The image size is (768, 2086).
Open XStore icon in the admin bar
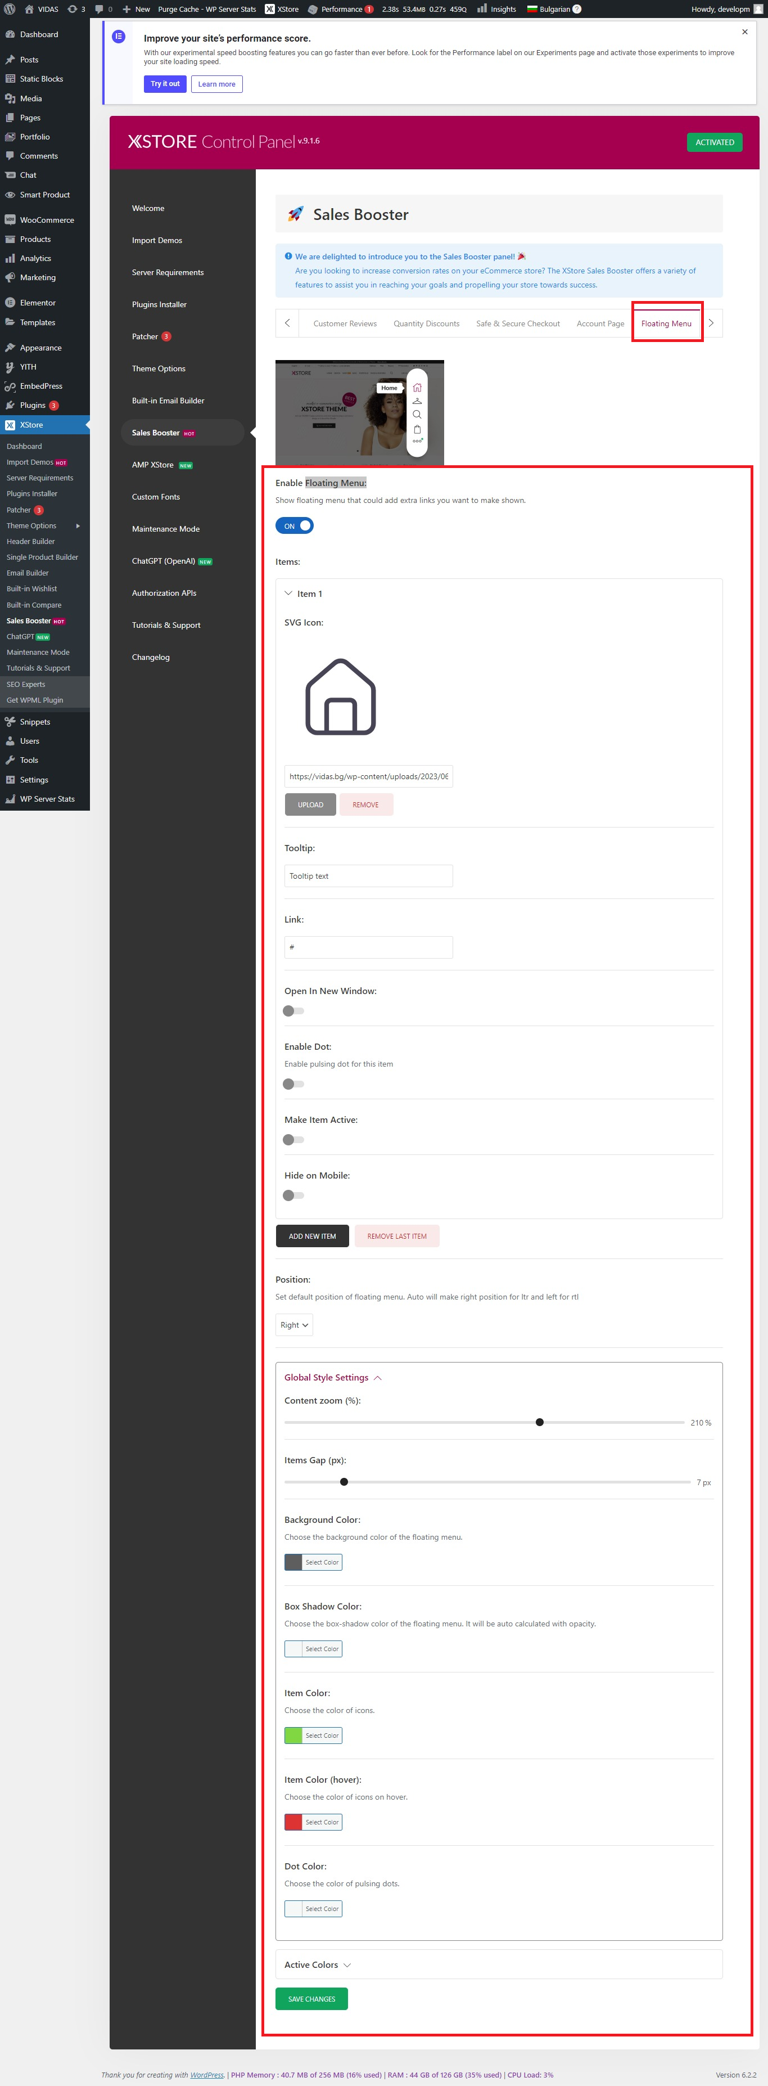tap(269, 9)
